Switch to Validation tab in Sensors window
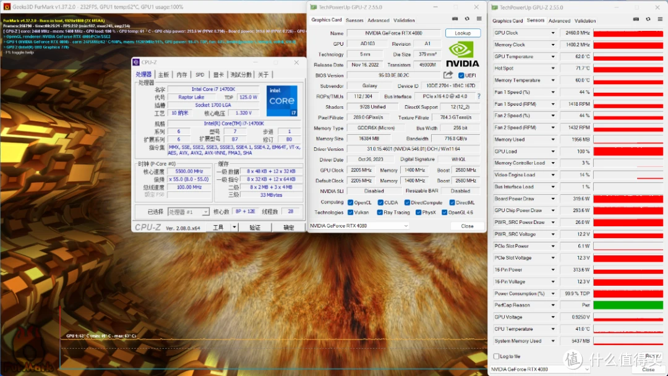This screenshot has width=668, height=376. pyautogui.click(x=585, y=20)
